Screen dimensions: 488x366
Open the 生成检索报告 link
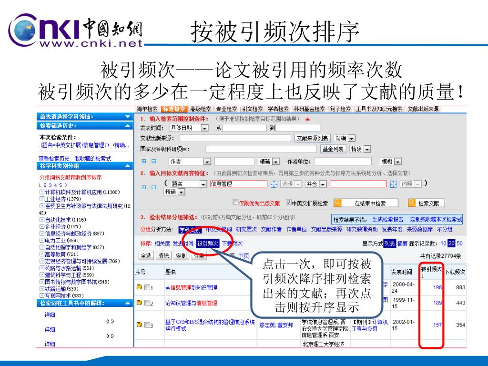387,220
